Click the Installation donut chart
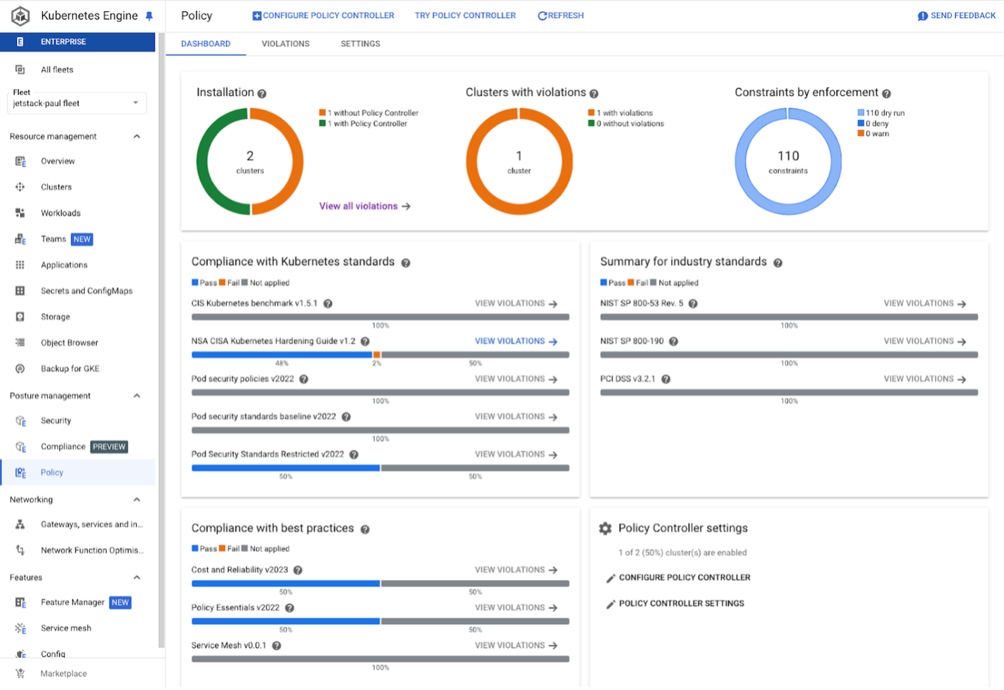The height and width of the screenshot is (690, 1004). pyautogui.click(x=250, y=161)
